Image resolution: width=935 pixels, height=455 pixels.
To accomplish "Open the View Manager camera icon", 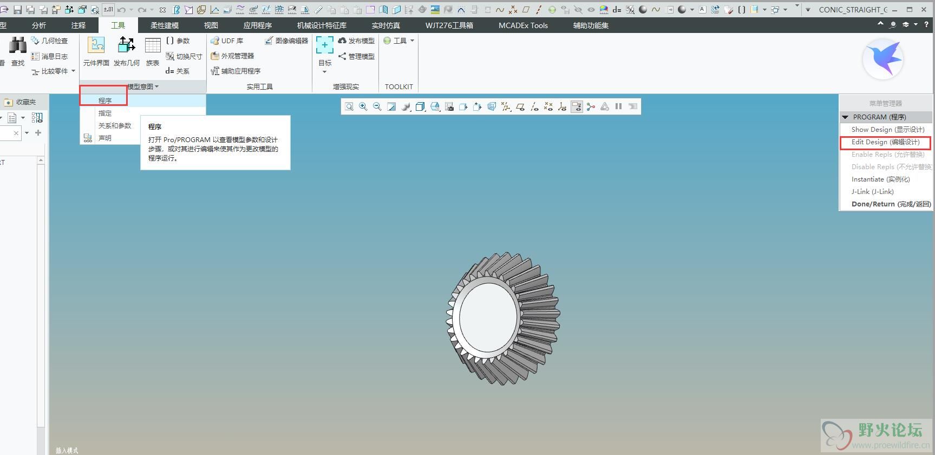I will click(x=449, y=106).
